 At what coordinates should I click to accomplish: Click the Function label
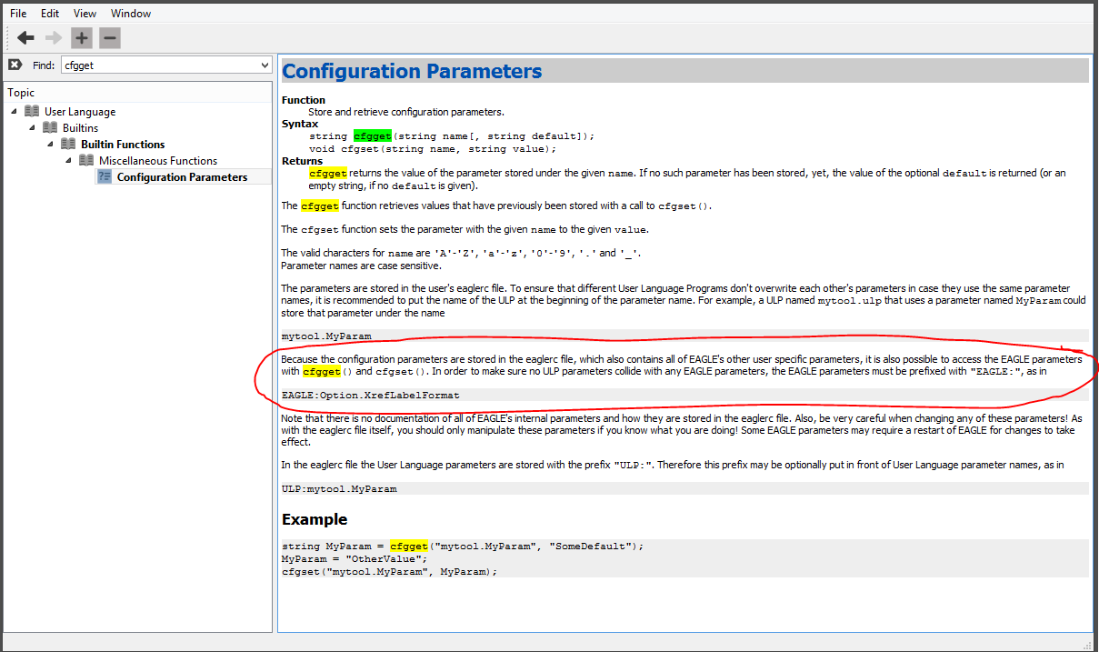click(304, 100)
